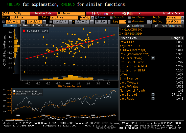Open calendar icon next to 12/20/10 date
Screen dimensions: 186x133
[x=70, y=21]
